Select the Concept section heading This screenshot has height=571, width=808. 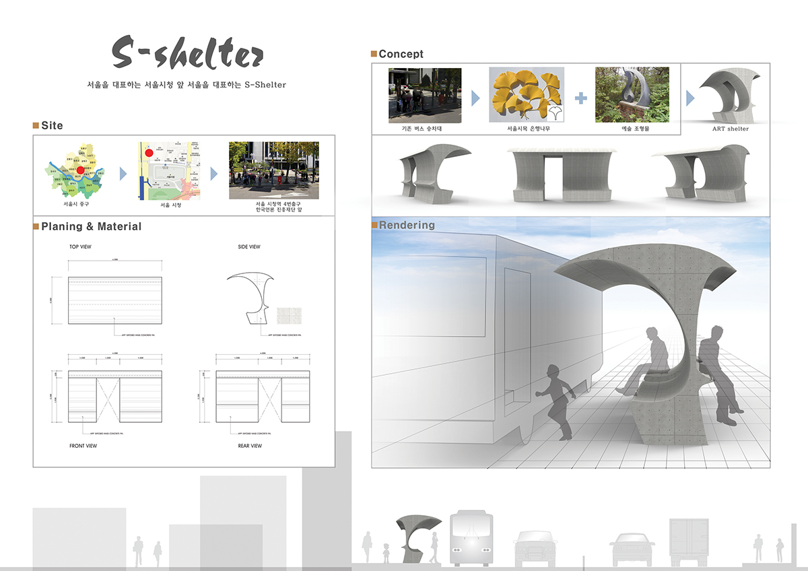pyautogui.click(x=401, y=54)
